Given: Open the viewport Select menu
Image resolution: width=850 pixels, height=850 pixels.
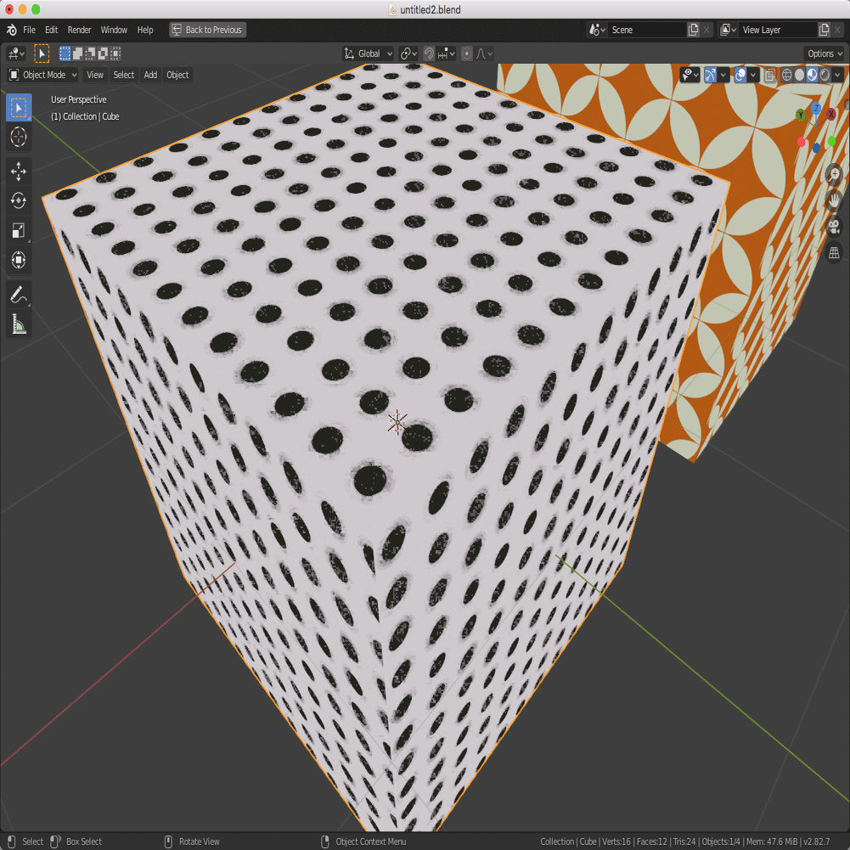Looking at the screenshot, I should tap(124, 75).
